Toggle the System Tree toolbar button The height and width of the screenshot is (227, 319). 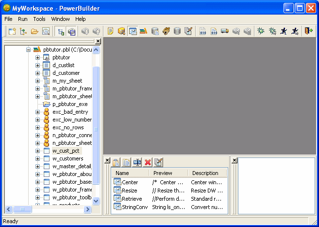(61, 31)
